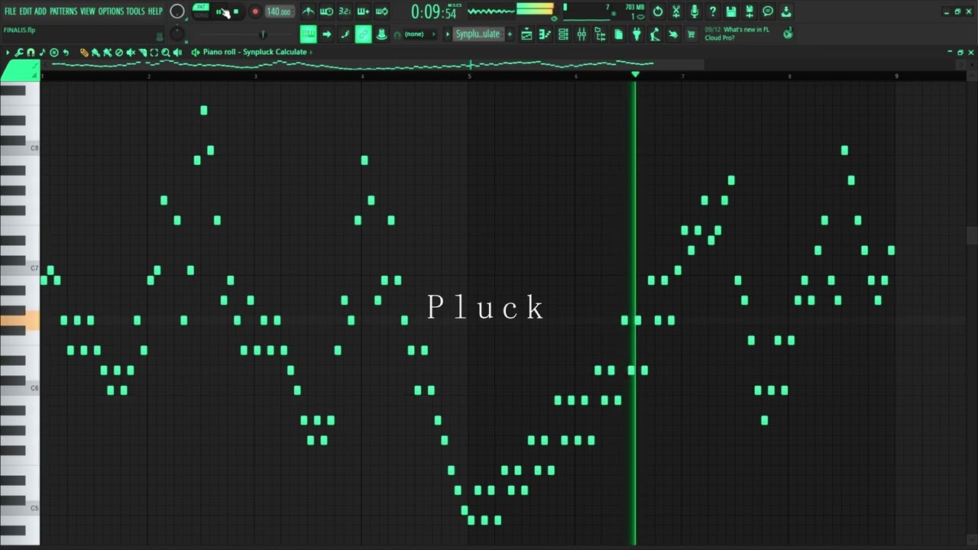Open the playlist view icon
The image size is (978, 550).
526,34
